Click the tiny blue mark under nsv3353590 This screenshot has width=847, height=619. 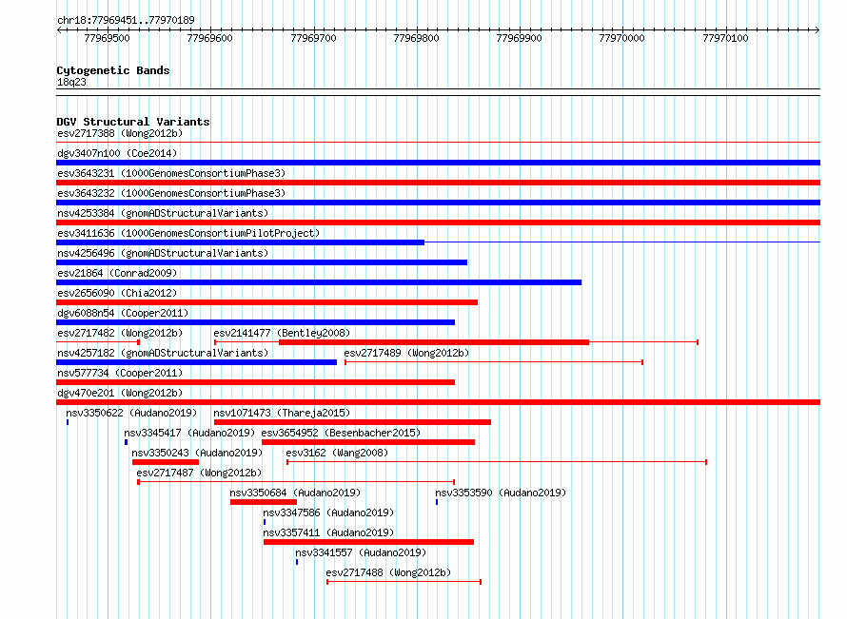coord(437,502)
